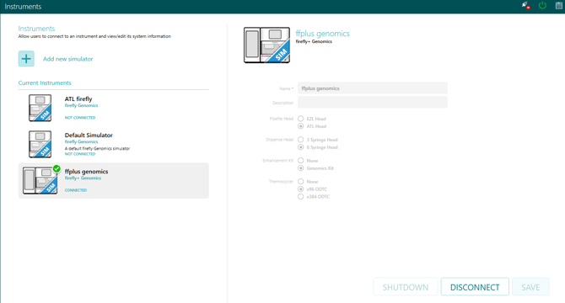Click the Instruments section heading
Image resolution: width=565 pixels, height=303 pixels.
[36, 29]
